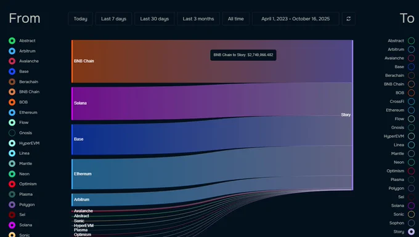Click the Avalanche source label in chart
This screenshot has width=419, height=237.
point(83,211)
